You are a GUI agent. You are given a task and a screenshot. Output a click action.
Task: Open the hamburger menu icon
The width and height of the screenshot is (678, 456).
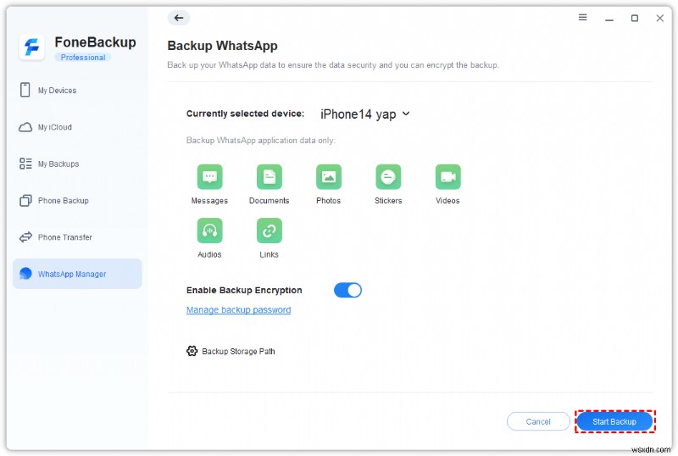click(x=582, y=17)
